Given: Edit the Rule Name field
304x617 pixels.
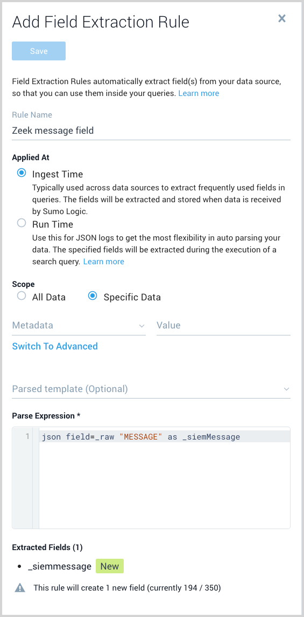Looking at the screenshot, I should point(151,131).
